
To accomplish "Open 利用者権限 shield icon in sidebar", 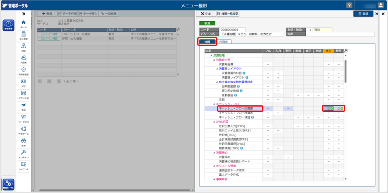I will pos(24,71).
